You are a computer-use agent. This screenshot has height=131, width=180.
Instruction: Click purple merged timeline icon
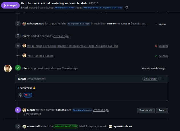[x=18, y=110]
